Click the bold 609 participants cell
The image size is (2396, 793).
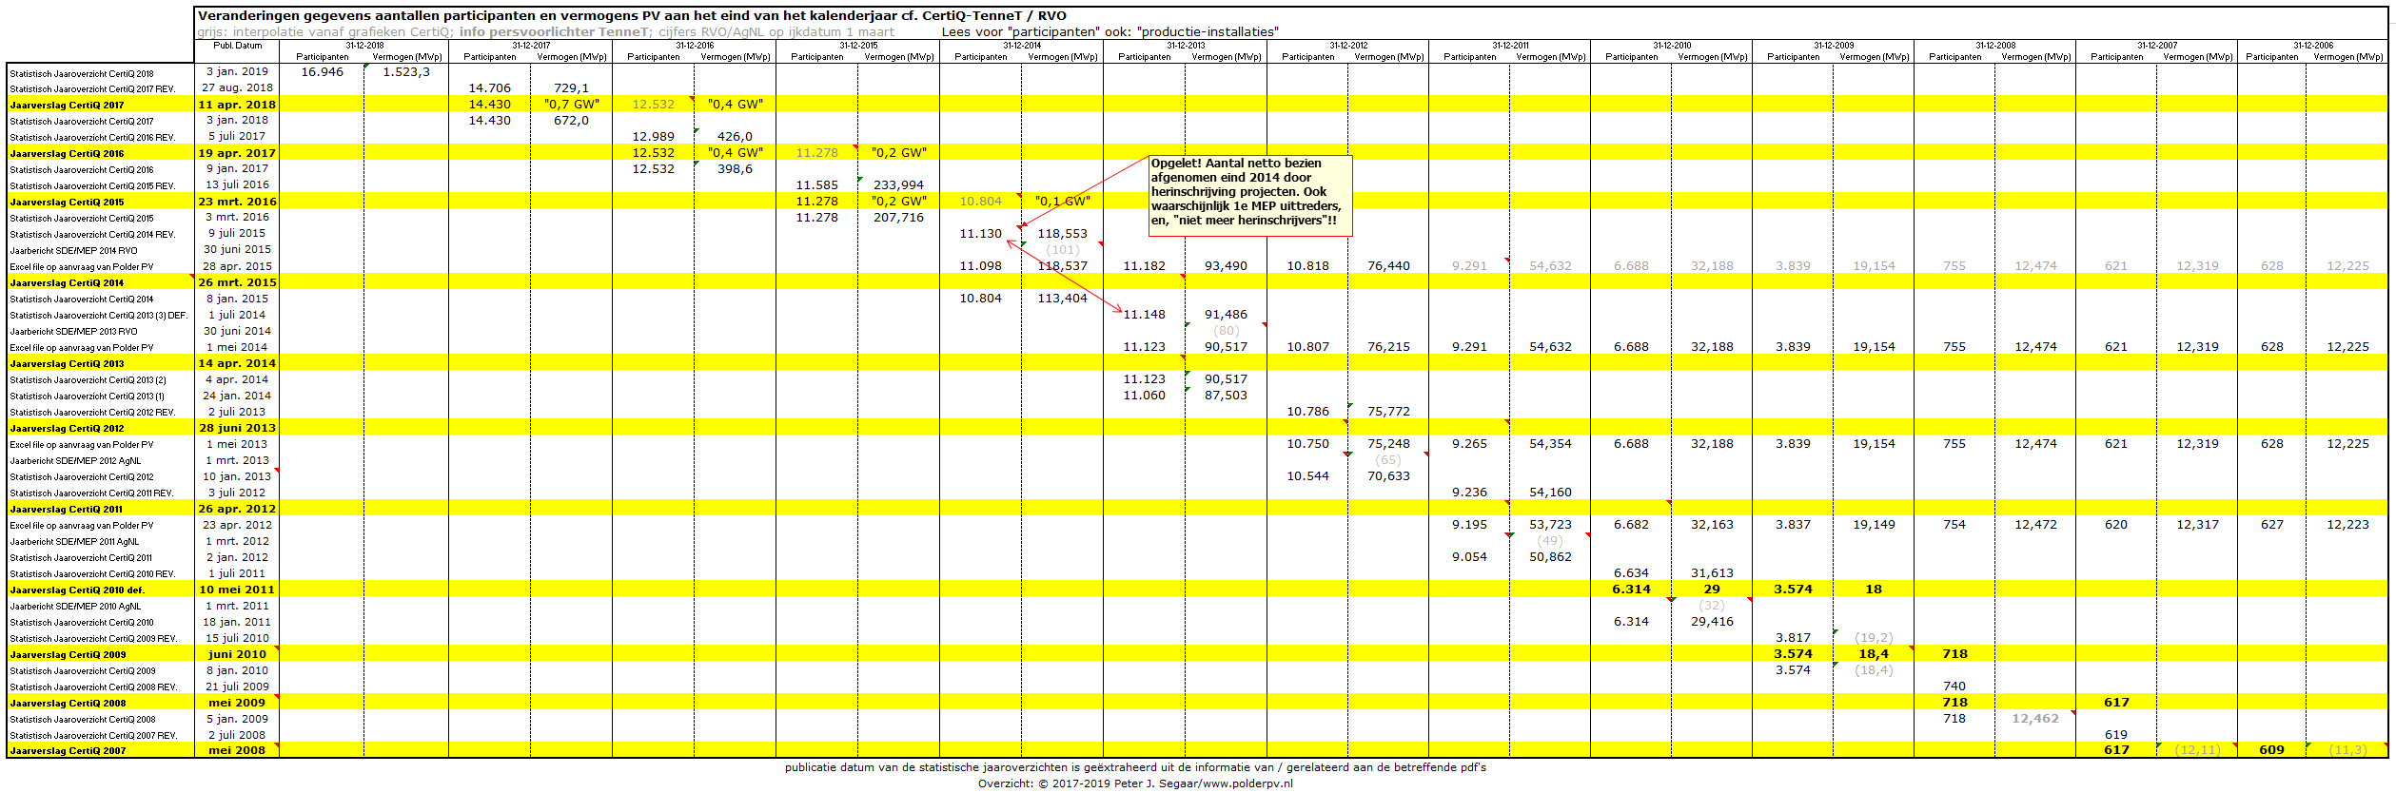point(2271,750)
